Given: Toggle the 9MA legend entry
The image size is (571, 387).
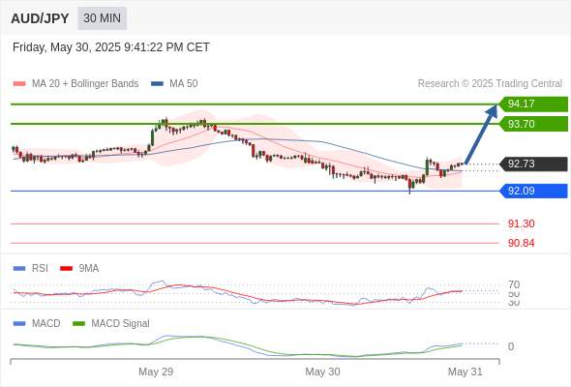Looking at the screenshot, I should [79, 268].
